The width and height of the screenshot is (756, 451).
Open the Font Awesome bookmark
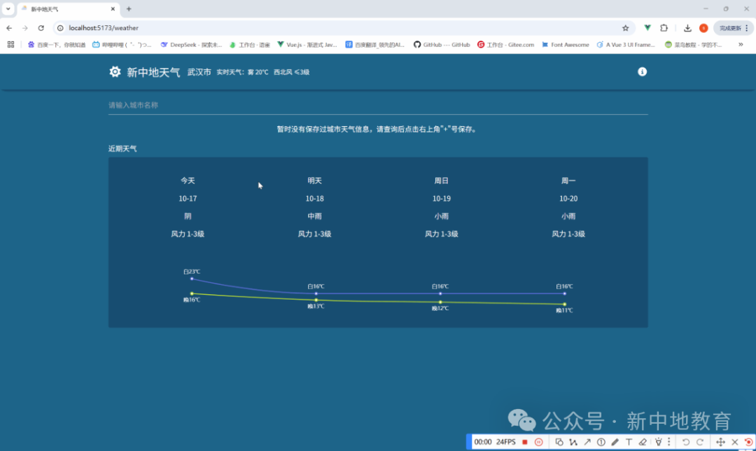tap(565, 44)
